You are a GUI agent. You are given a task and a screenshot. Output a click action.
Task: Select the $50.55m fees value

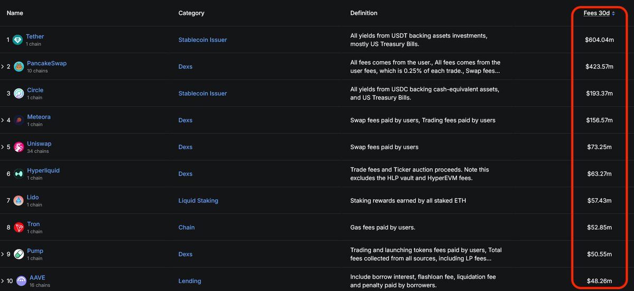tap(599, 254)
